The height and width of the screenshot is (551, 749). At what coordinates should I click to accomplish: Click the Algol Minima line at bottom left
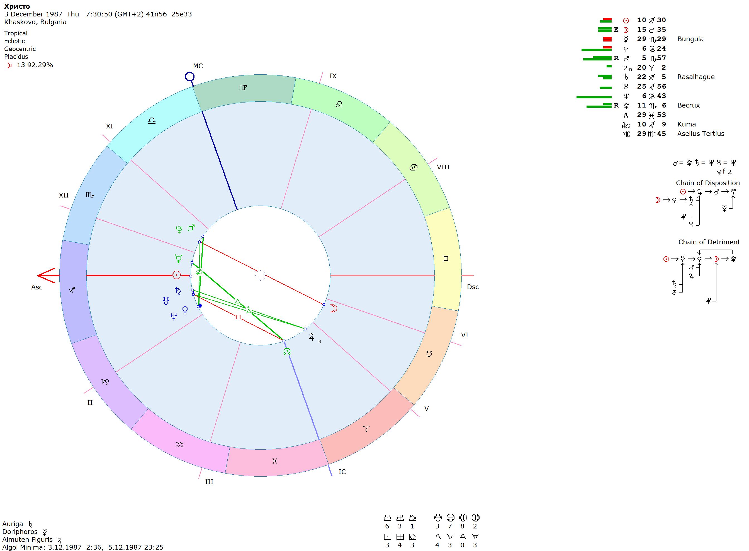83,547
